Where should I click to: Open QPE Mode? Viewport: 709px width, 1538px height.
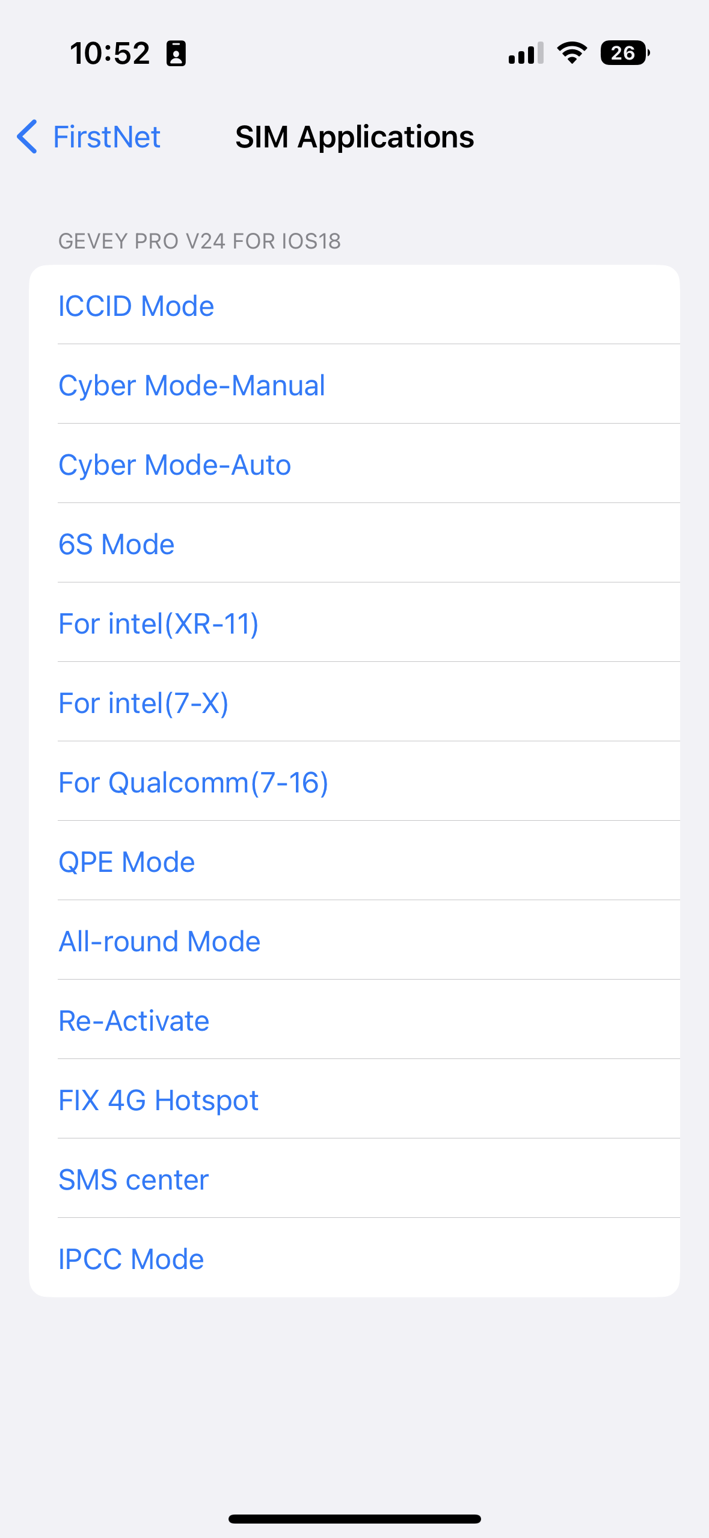click(127, 862)
